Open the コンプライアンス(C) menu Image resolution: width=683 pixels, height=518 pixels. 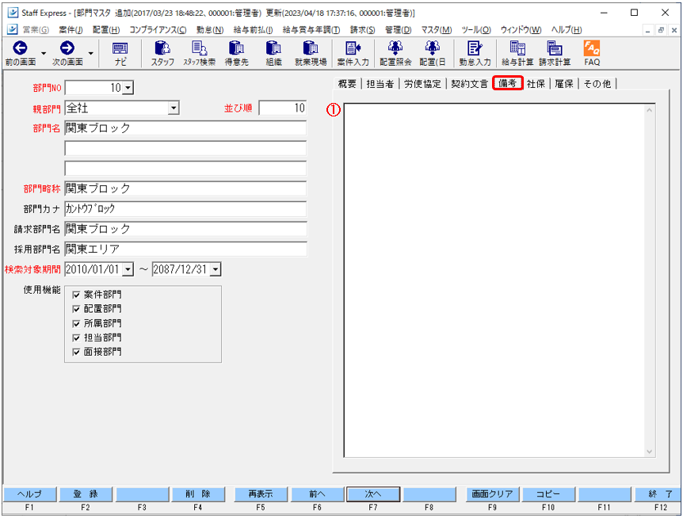point(158,30)
